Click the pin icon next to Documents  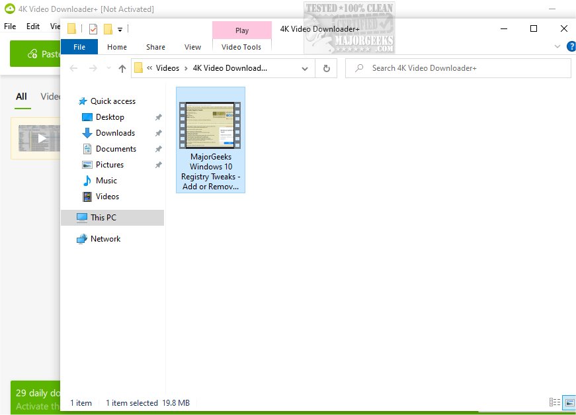click(158, 149)
